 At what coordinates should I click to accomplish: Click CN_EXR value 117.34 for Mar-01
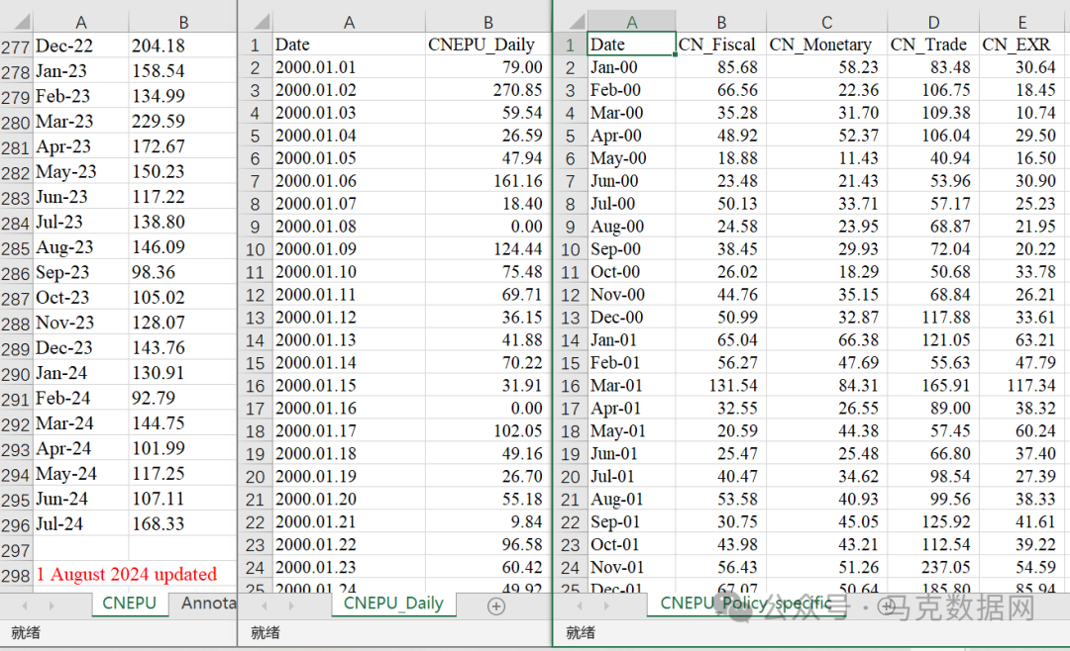pos(1022,386)
